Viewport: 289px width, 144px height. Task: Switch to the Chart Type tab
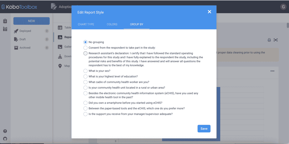click(x=86, y=24)
